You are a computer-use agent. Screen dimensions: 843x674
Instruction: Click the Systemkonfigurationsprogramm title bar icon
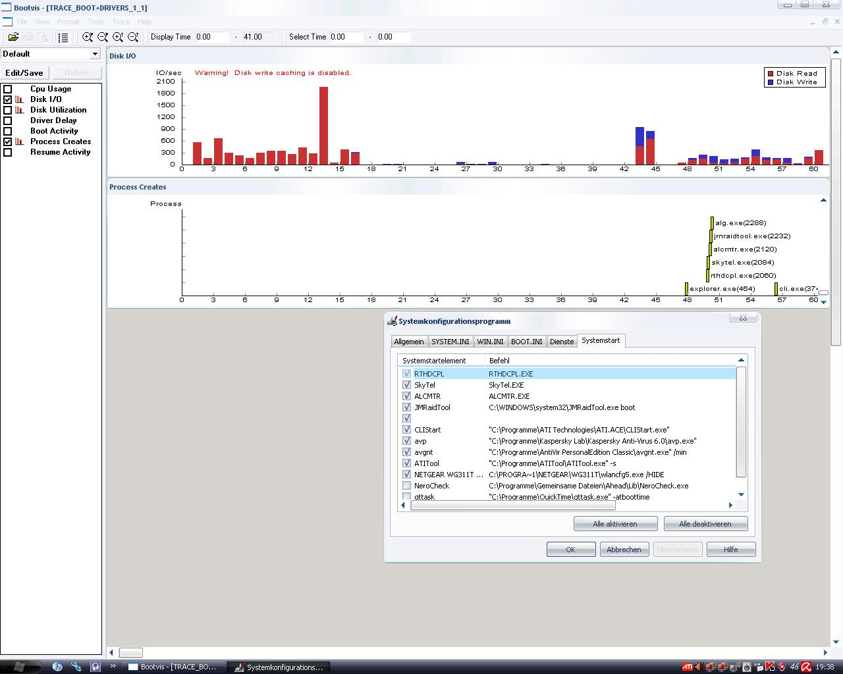pos(392,321)
